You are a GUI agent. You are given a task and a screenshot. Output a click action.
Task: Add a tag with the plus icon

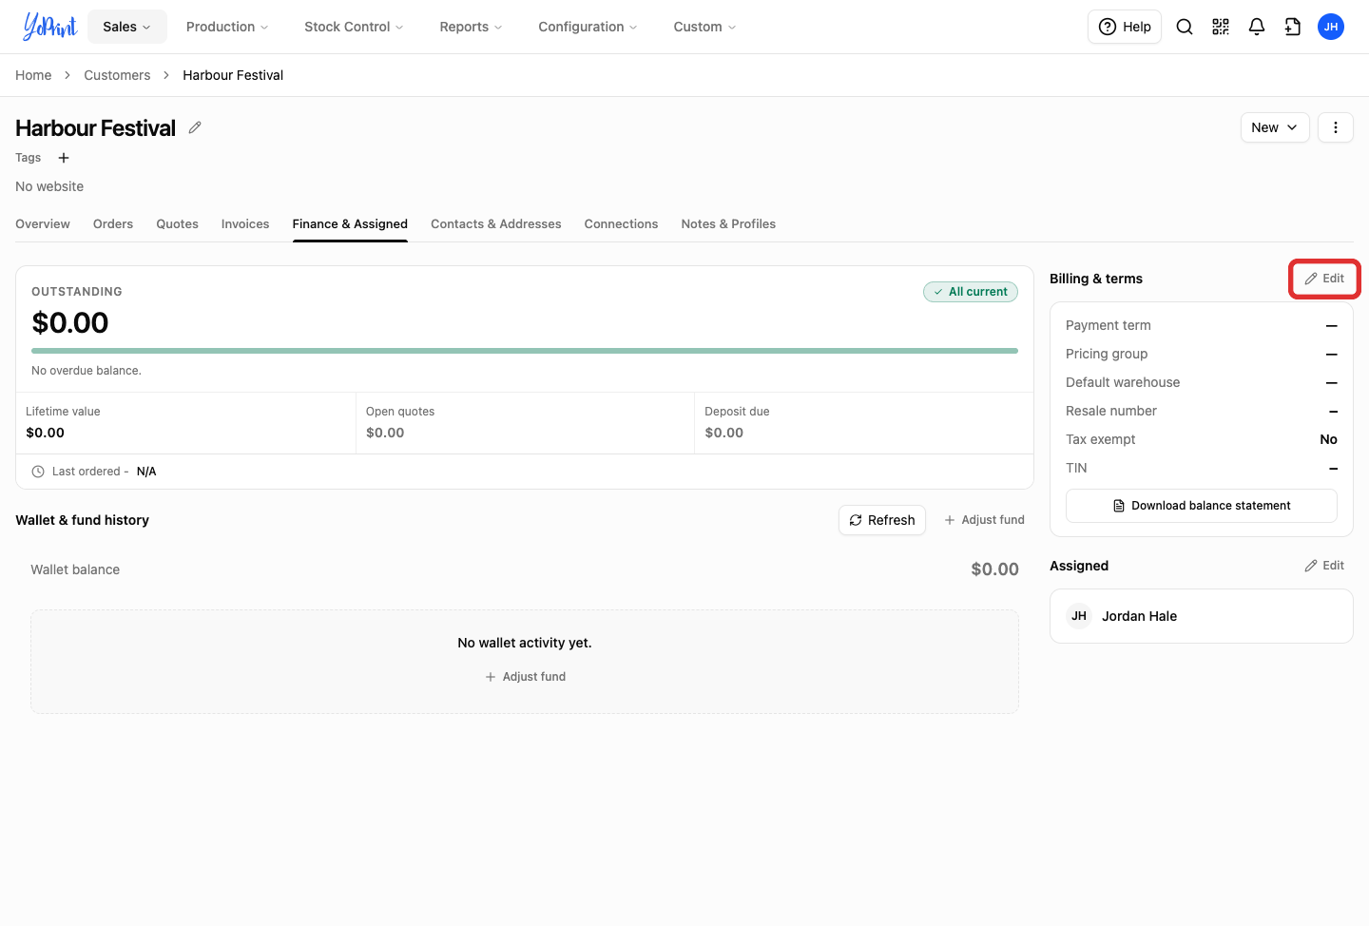point(64,158)
